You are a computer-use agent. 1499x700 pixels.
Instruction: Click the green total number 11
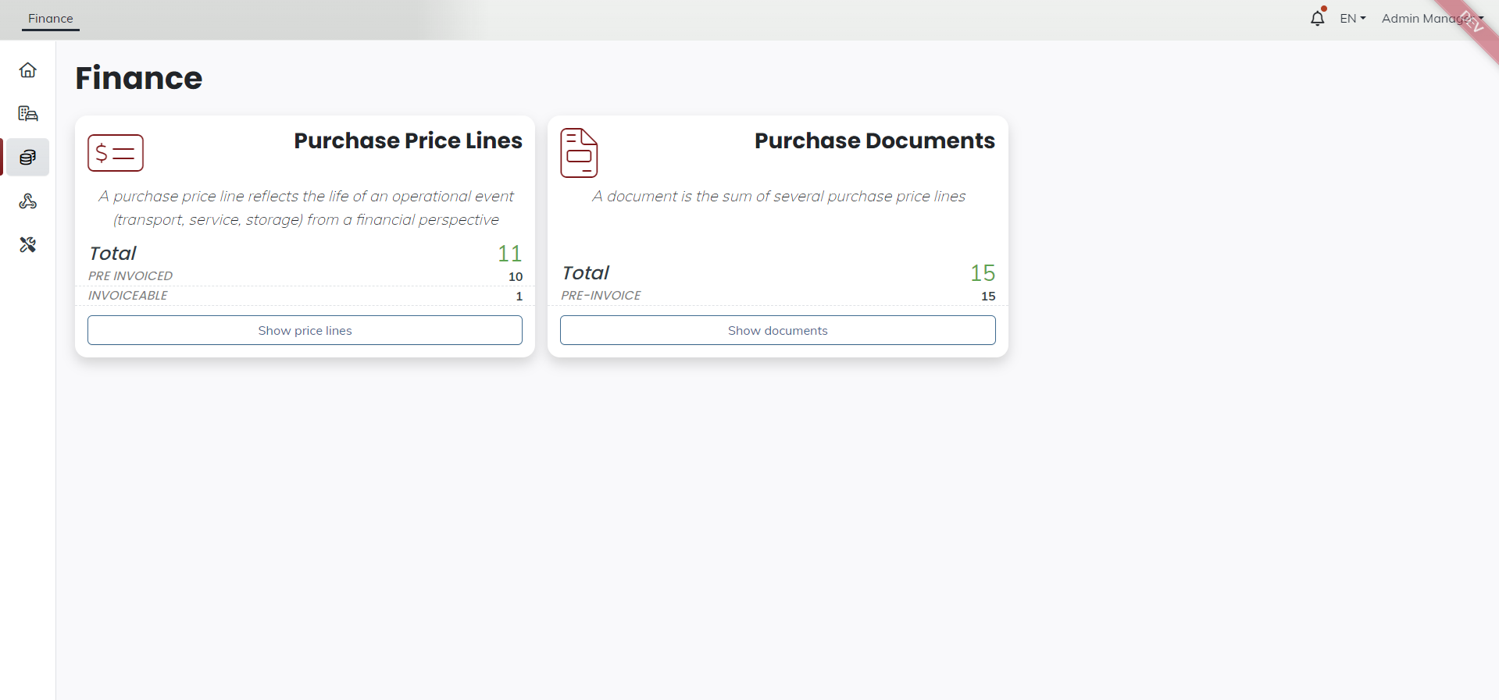tap(509, 254)
